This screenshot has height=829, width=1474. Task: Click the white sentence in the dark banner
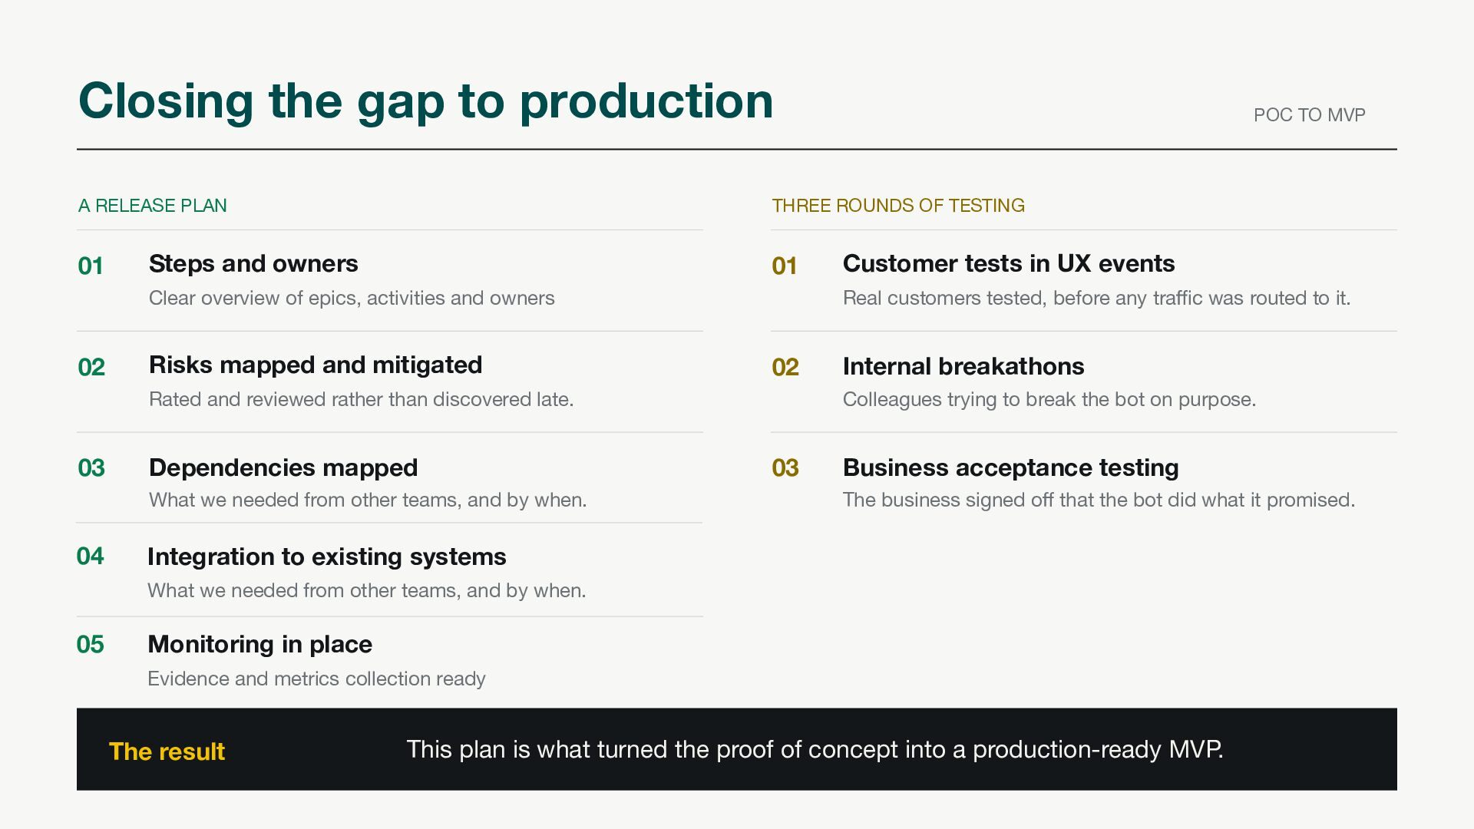point(815,749)
